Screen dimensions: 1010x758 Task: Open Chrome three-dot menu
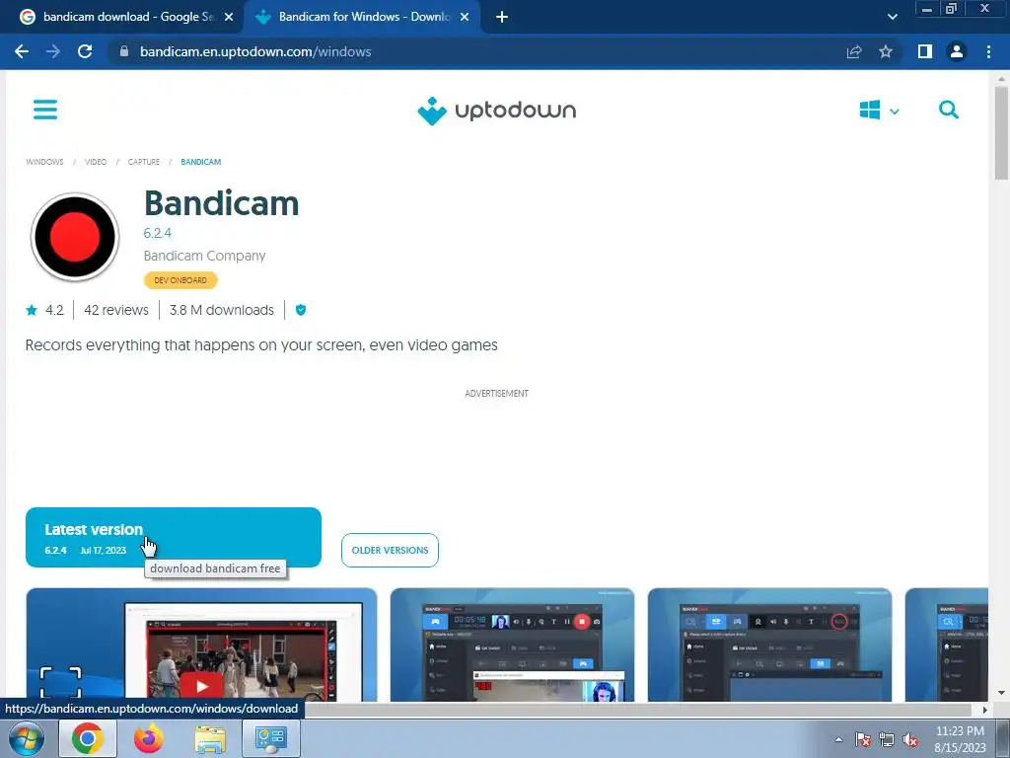click(x=988, y=51)
